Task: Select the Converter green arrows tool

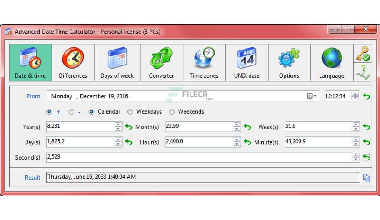Action: (x=161, y=63)
